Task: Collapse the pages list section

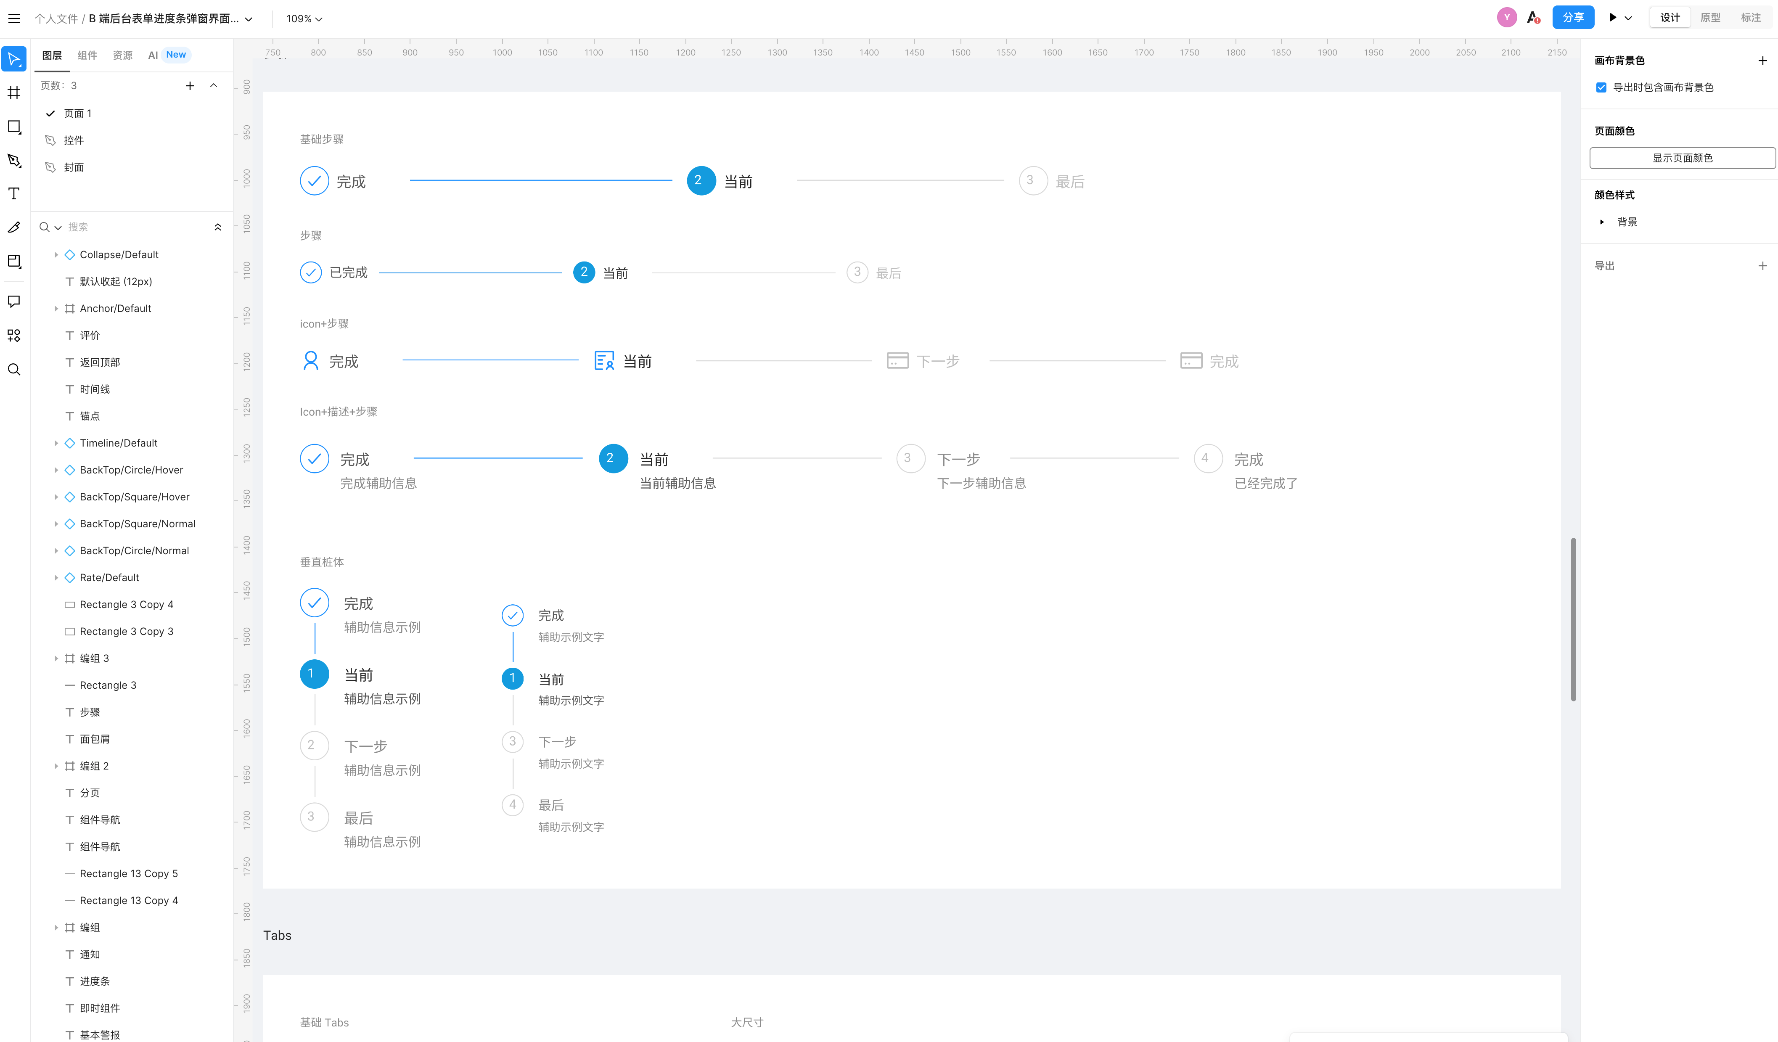Action: 214,85
